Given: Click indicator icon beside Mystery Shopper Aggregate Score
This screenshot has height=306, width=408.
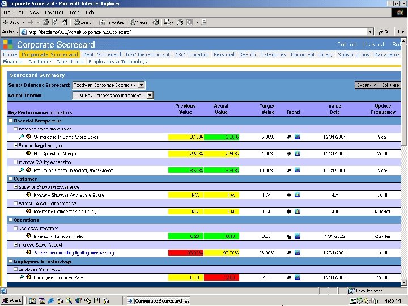Looking at the screenshot, I should coord(28,195).
